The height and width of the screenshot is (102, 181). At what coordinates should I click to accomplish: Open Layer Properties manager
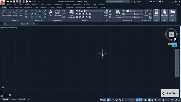point(71,14)
